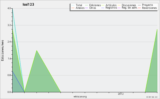Click the y-axis value 4.0

[x=9, y=8]
